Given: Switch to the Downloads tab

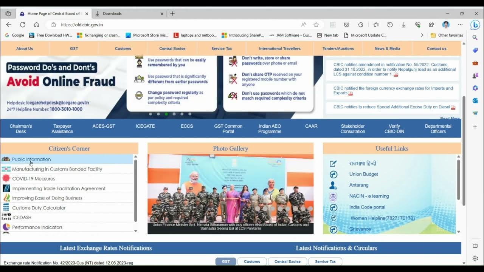Looking at the screenshot, I should click(129, 14).
